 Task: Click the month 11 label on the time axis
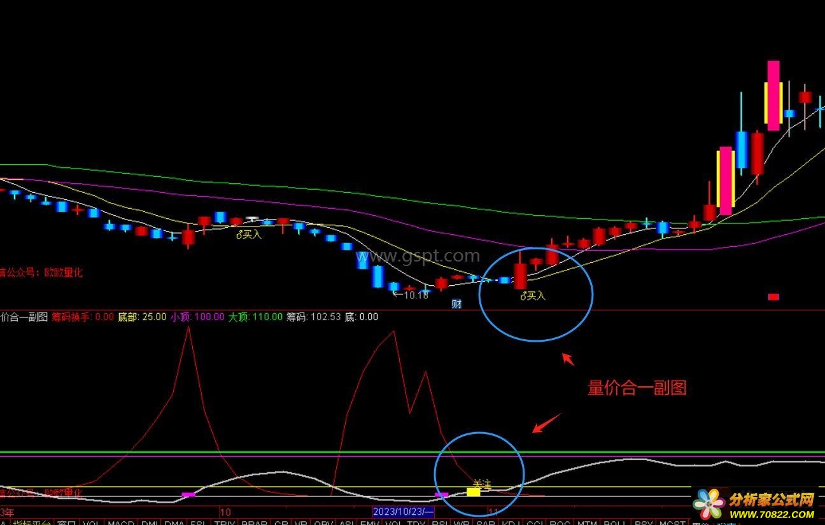tap(493, 511)
